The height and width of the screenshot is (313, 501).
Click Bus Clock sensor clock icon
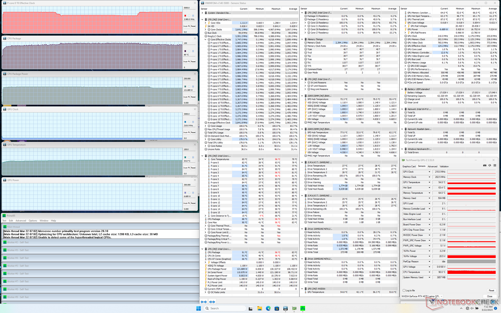206,33
